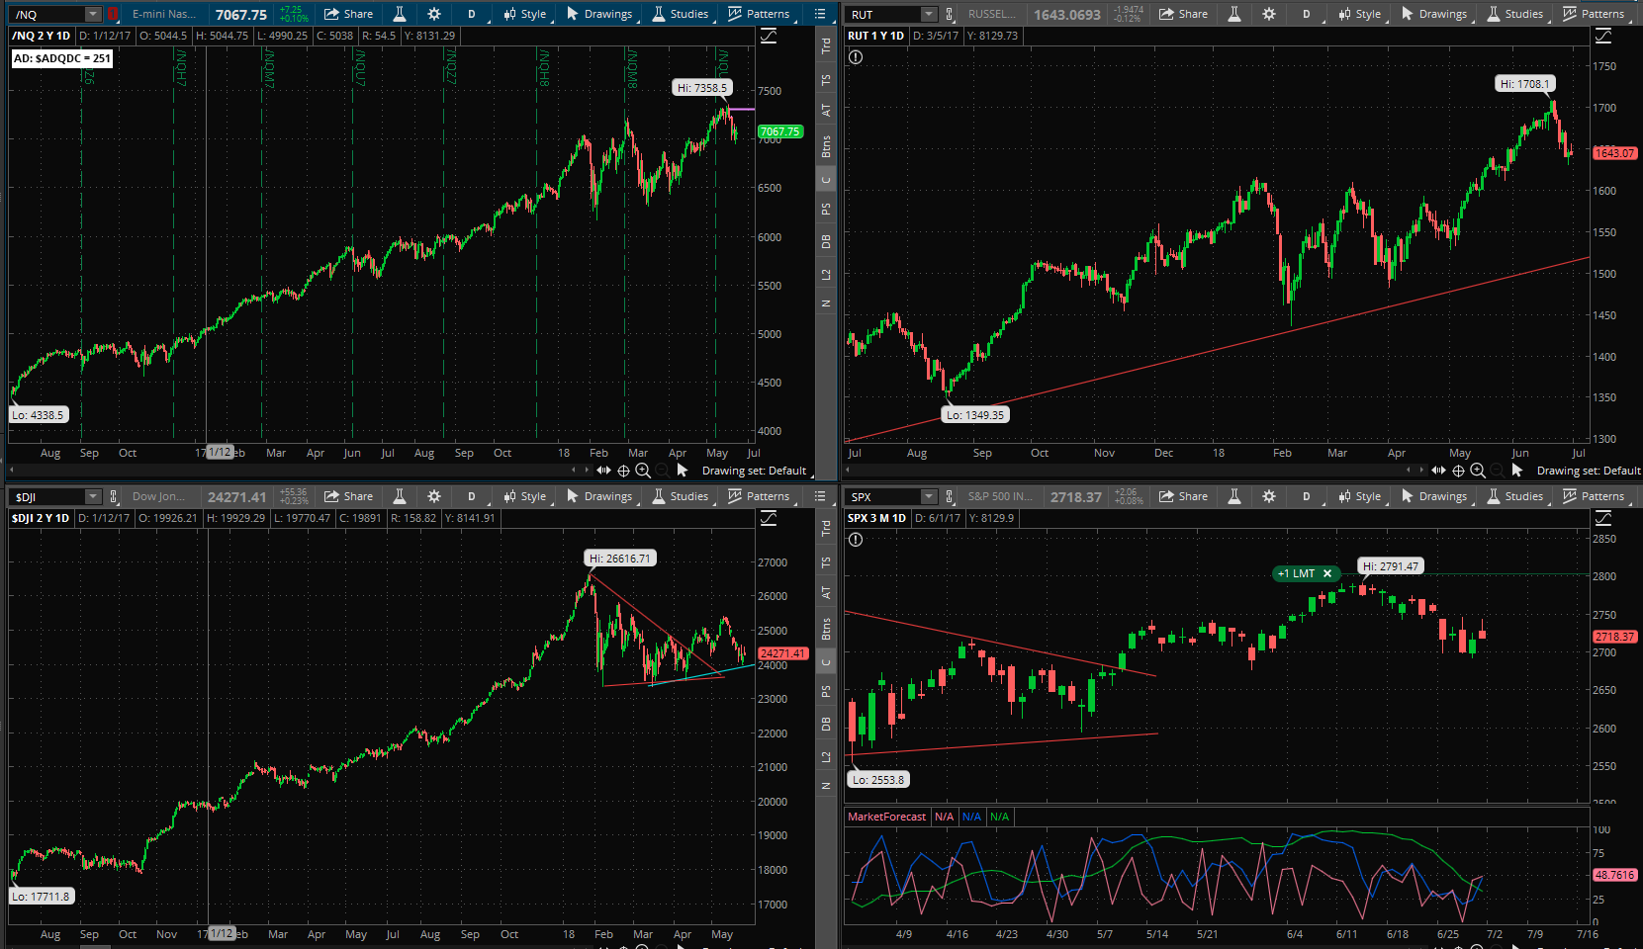Screen dimensions: 1643x949
Task: Open Drawing set: Default menu under RUT chart
Action: coord(1589,471)
